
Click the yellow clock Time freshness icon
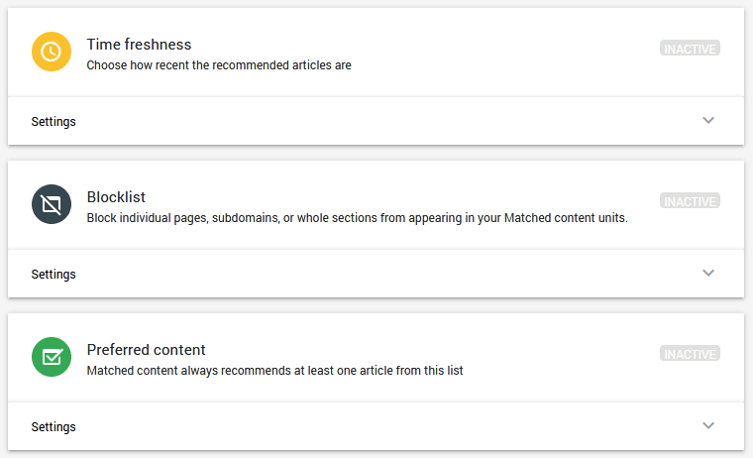tap(52, 52)
